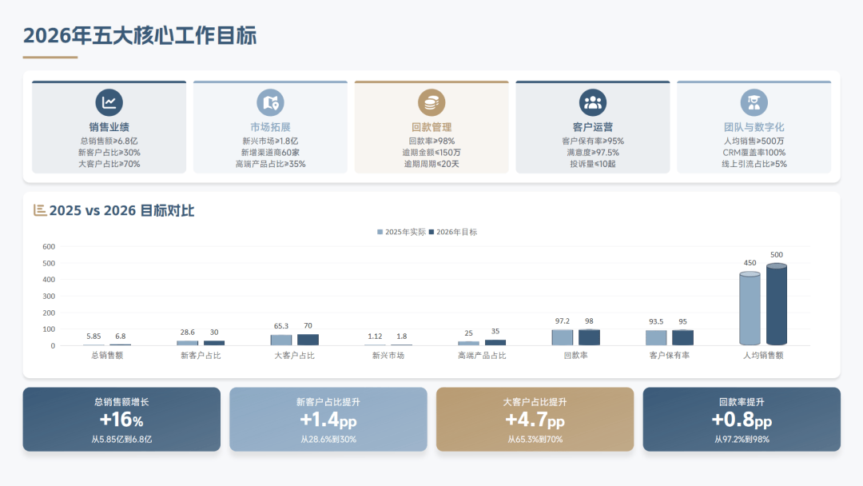
Task: Click the 大客户占比提升 +4.7pp card
Action: [x=535, y=419]
